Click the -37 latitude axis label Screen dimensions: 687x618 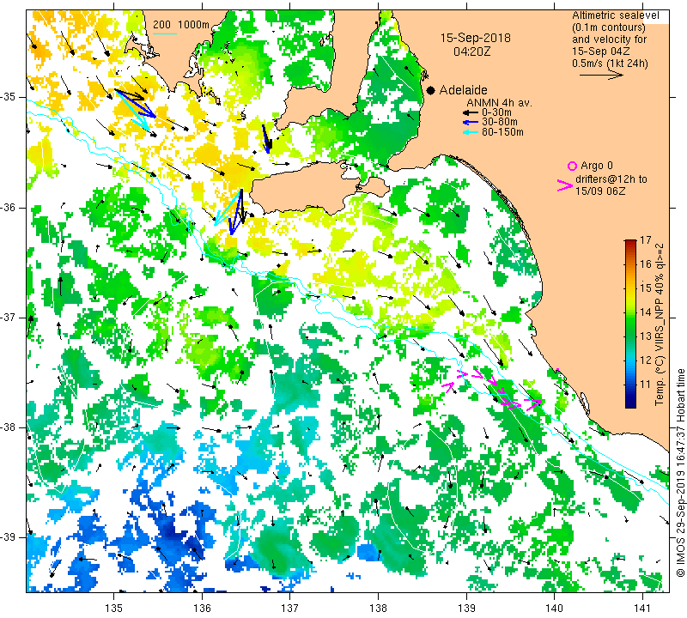click(8, 317)
